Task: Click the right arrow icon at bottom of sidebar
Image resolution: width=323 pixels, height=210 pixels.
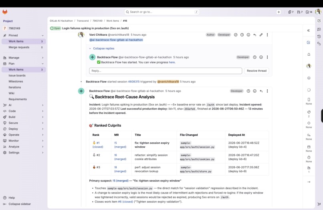Action: [309, 182]
